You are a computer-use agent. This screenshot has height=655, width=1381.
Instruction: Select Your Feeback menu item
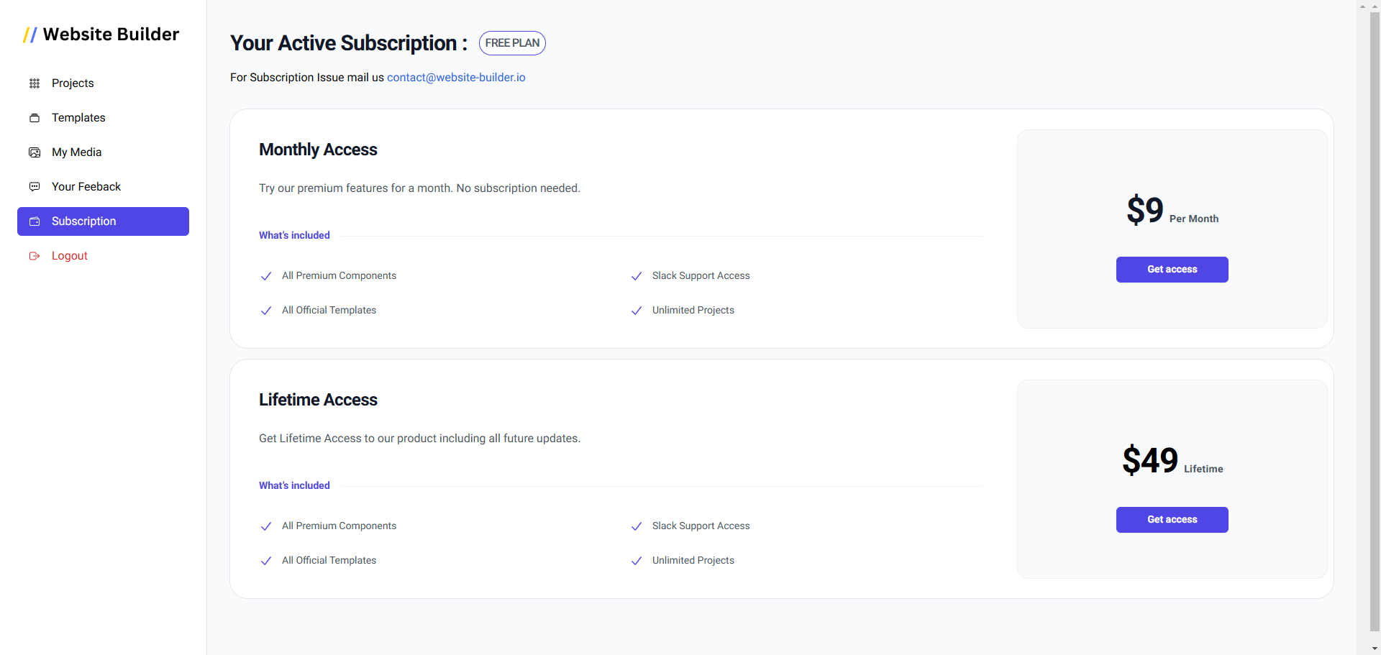[x=86, y=187]
